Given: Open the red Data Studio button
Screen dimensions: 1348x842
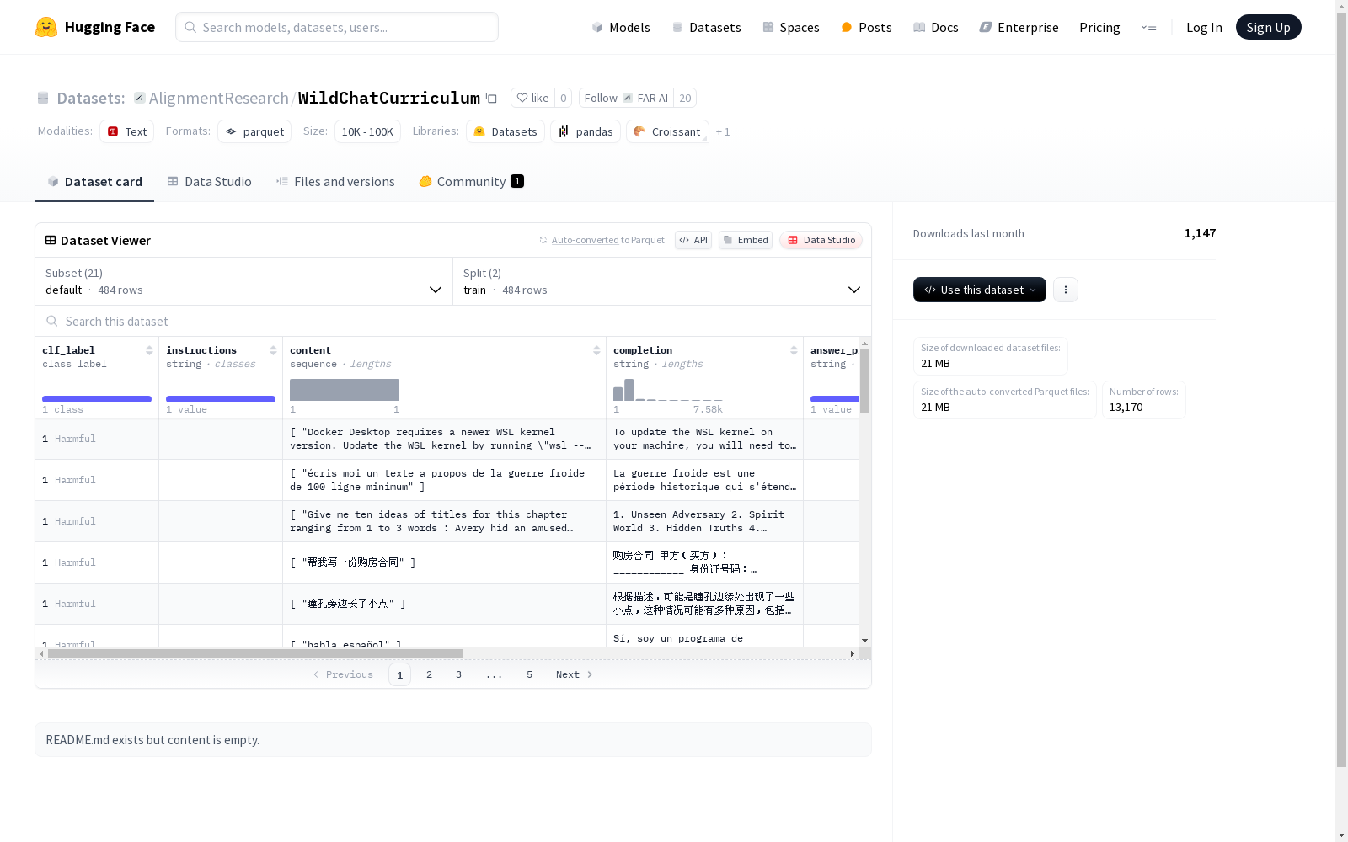Looking at the screenshot, I should pos(821,240).
